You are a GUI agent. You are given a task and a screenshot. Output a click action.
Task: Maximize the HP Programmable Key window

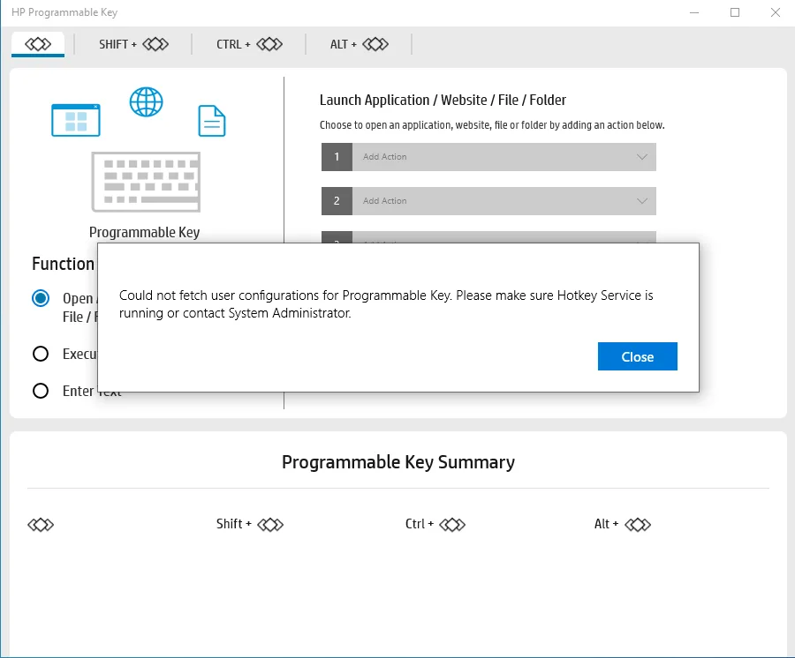(735, 12)
